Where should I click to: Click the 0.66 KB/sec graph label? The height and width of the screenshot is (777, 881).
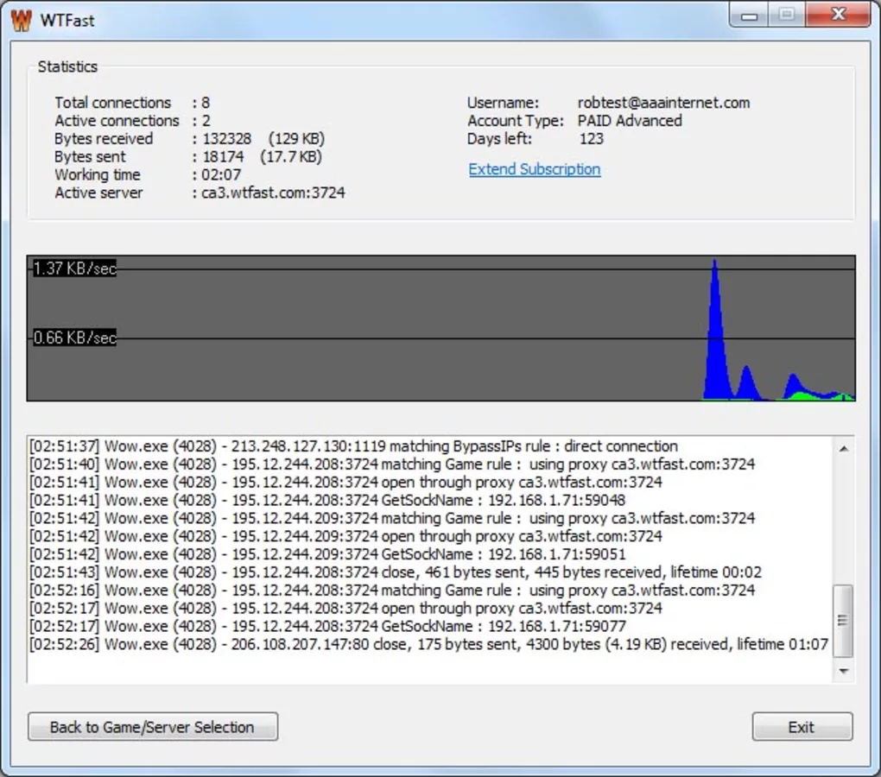74,338
